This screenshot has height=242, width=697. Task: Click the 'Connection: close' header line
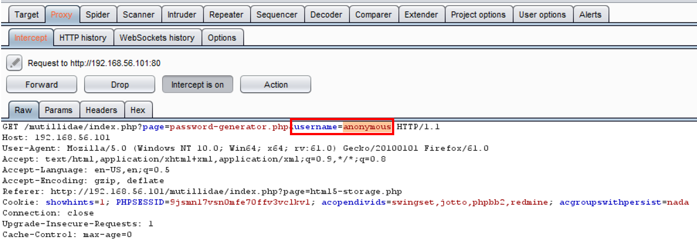48,213
